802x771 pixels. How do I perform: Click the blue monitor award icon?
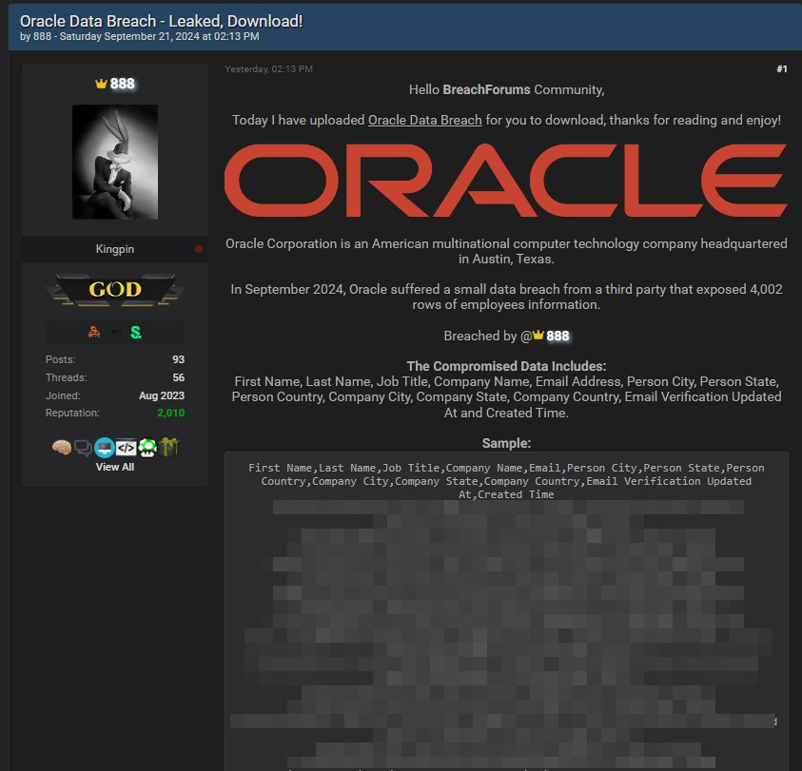[105, 447]
